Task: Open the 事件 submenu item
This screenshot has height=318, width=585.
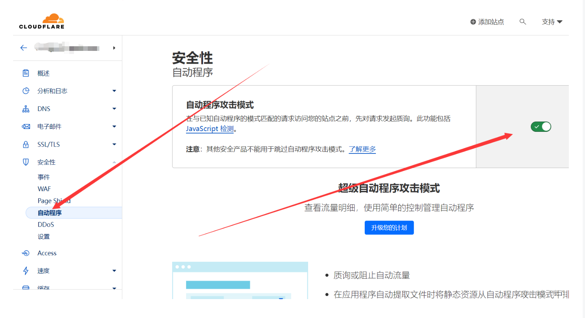Action: click(44, 177)
